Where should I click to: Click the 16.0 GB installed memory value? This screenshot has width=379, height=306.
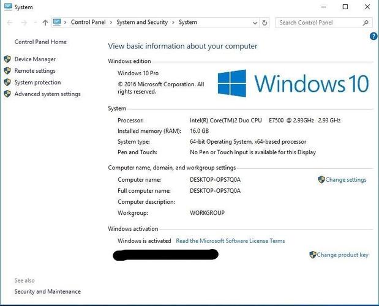coord(200,131)
